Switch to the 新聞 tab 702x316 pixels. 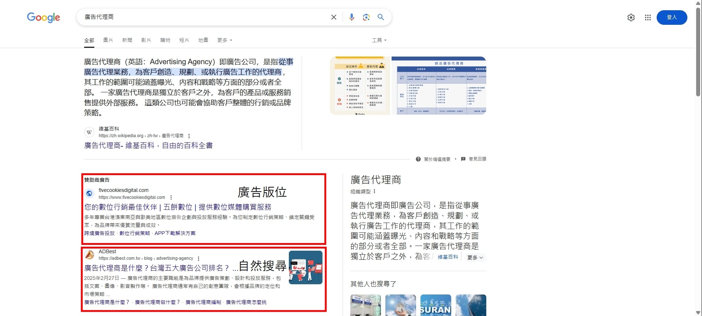(127, 40)
